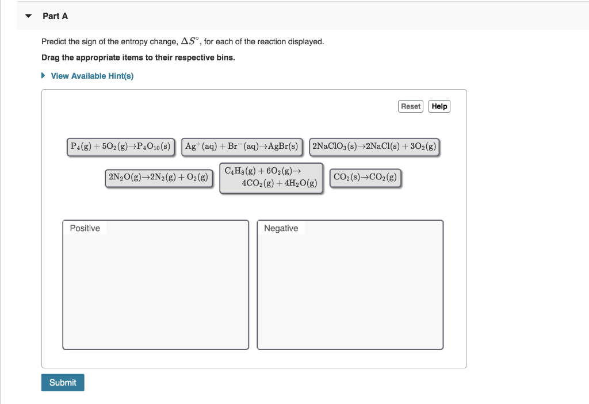Click the hint link text
Screen dimensions: 589x404
pos(92,75)
